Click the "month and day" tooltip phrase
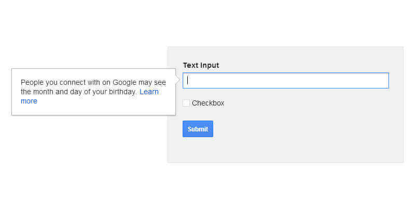Screen dimensions: 415x207 click(58, 92)
